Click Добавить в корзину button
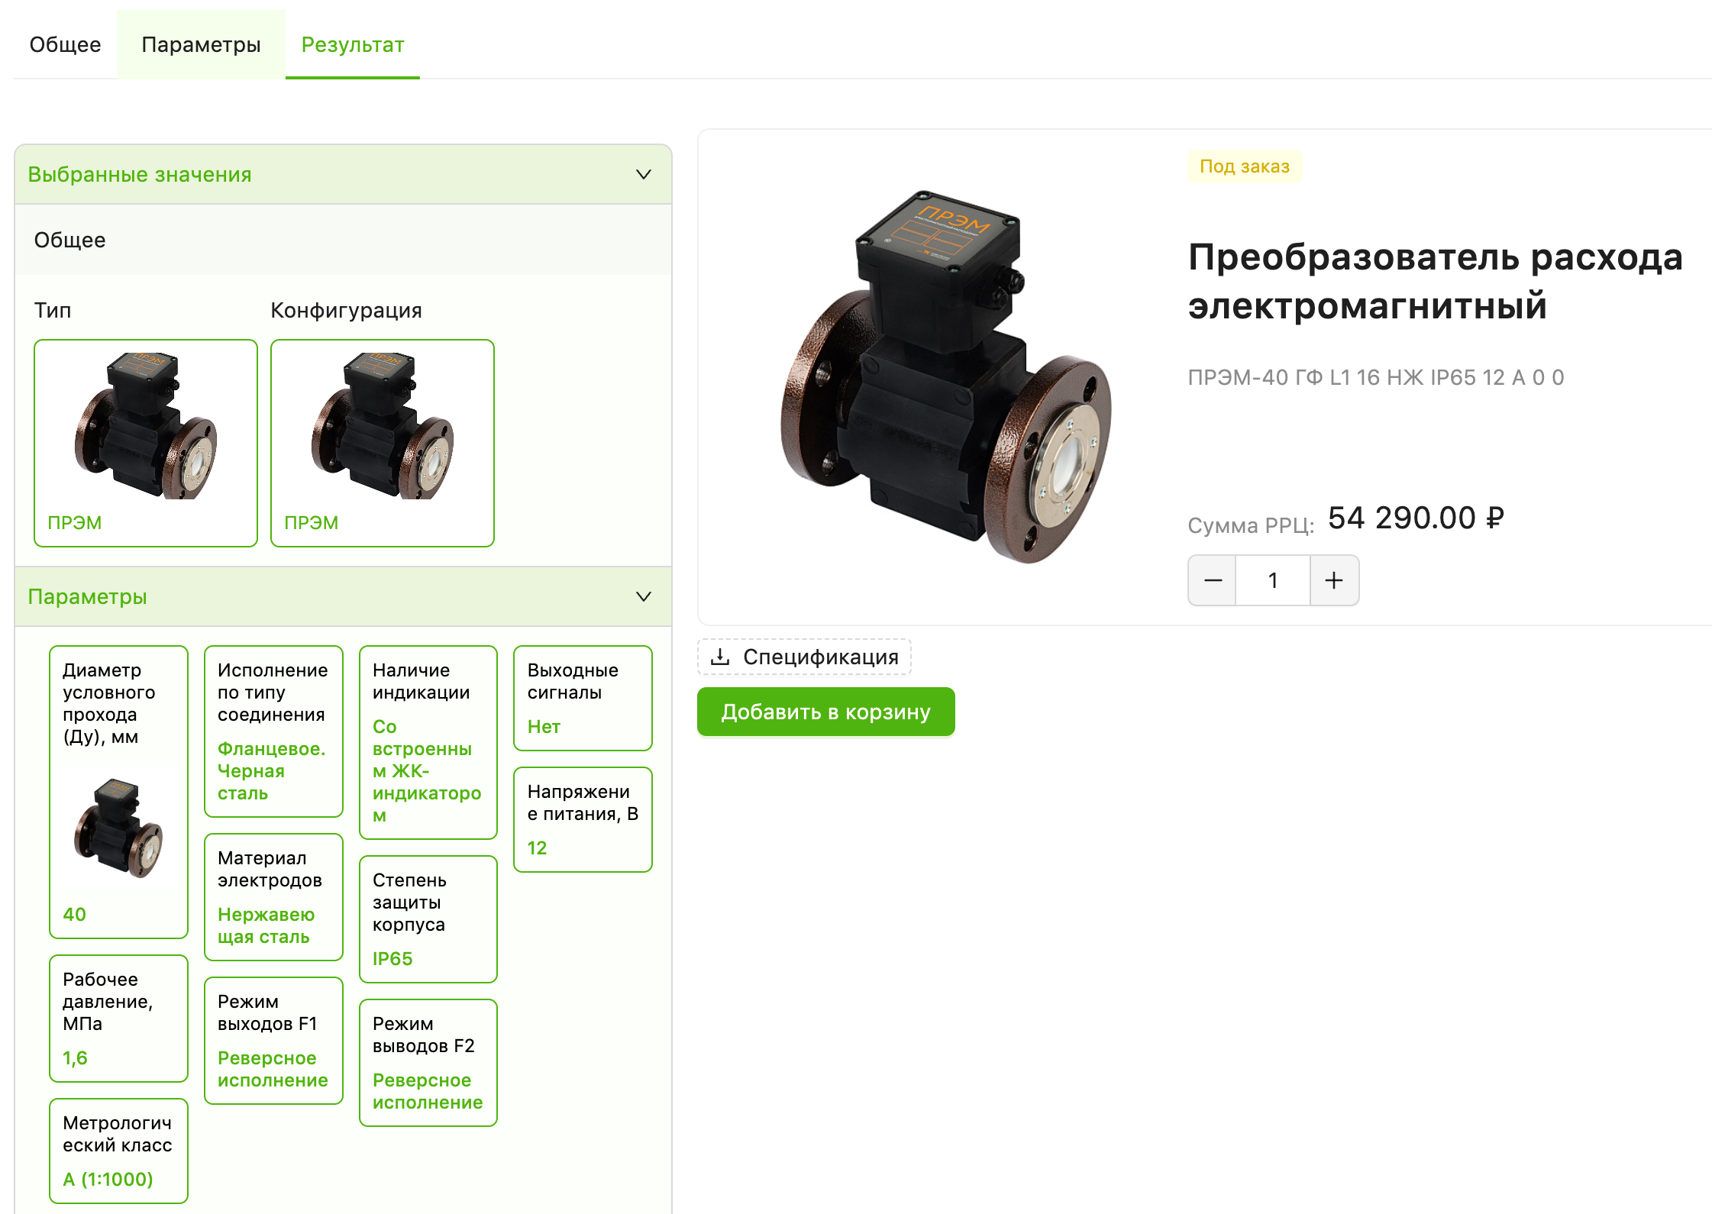Image resolution: width=1712 pixels, height=1214 pixels. coord(825,712)
